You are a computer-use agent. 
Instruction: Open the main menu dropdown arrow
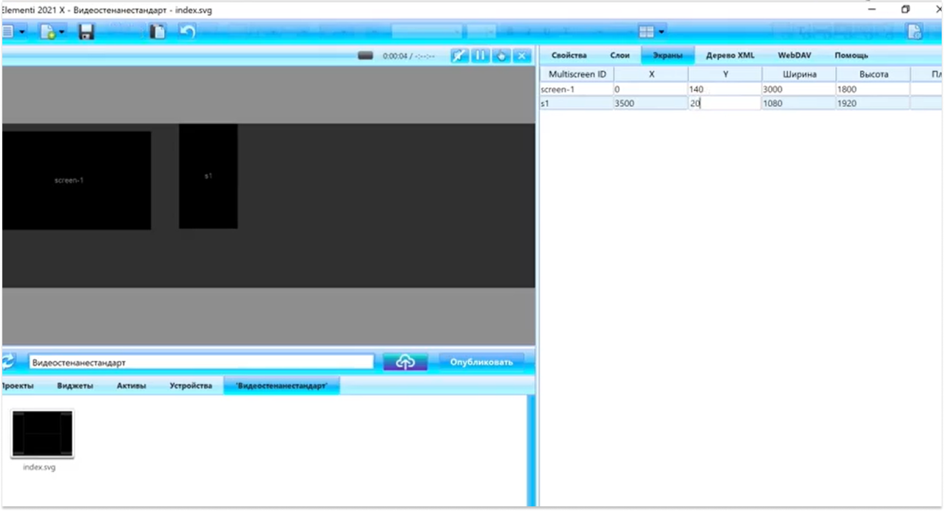point(22,32)
